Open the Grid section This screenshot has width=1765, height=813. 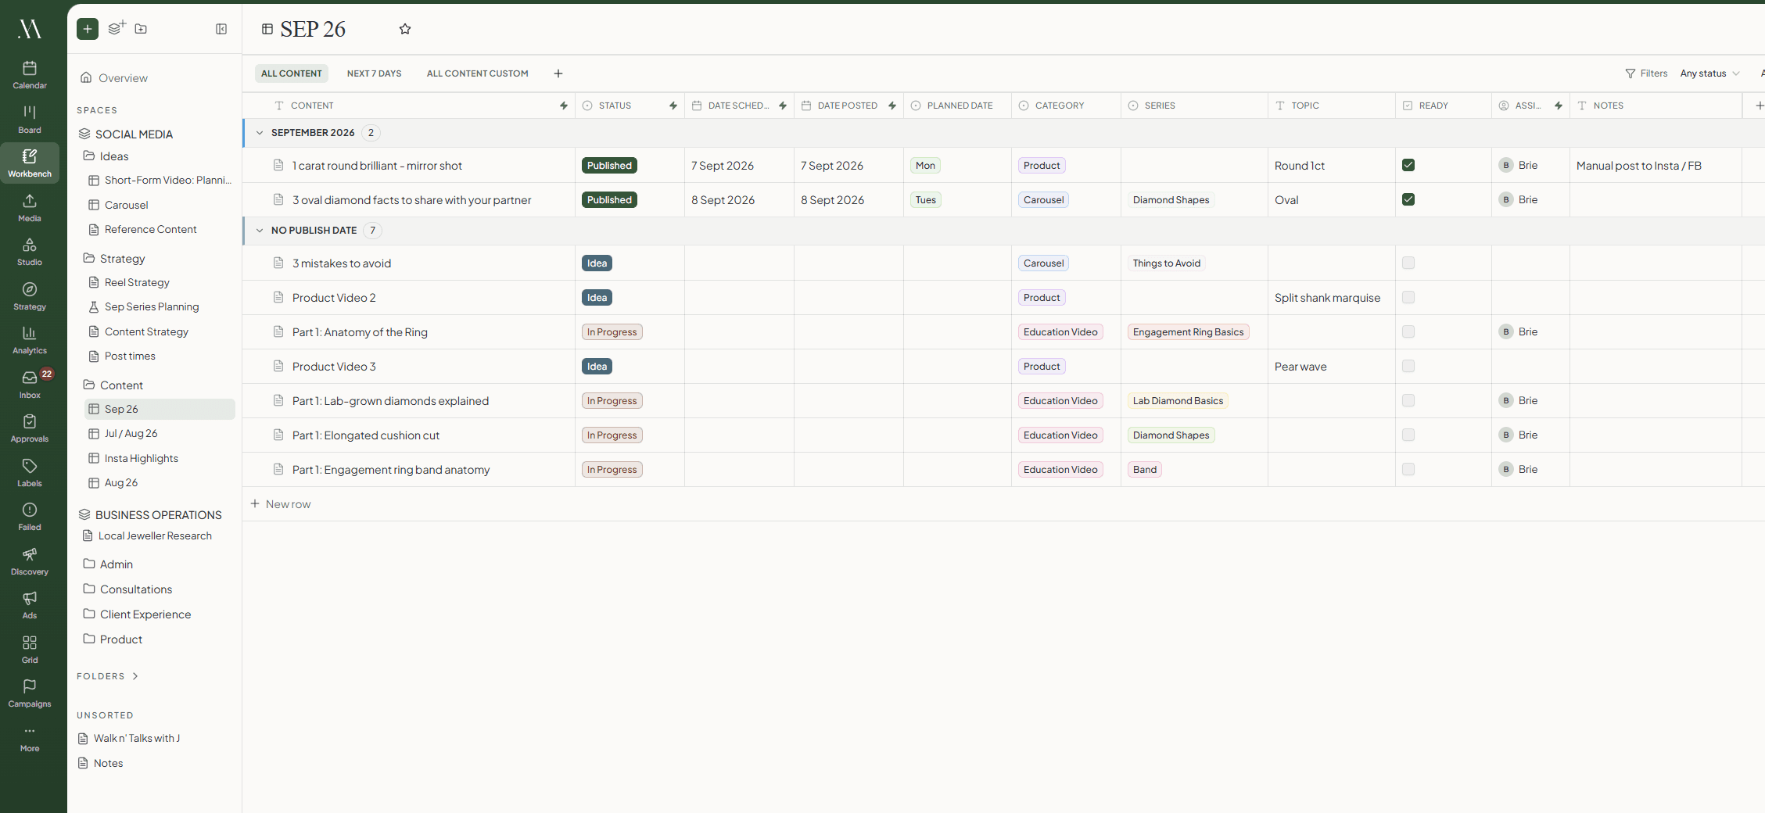30,649
